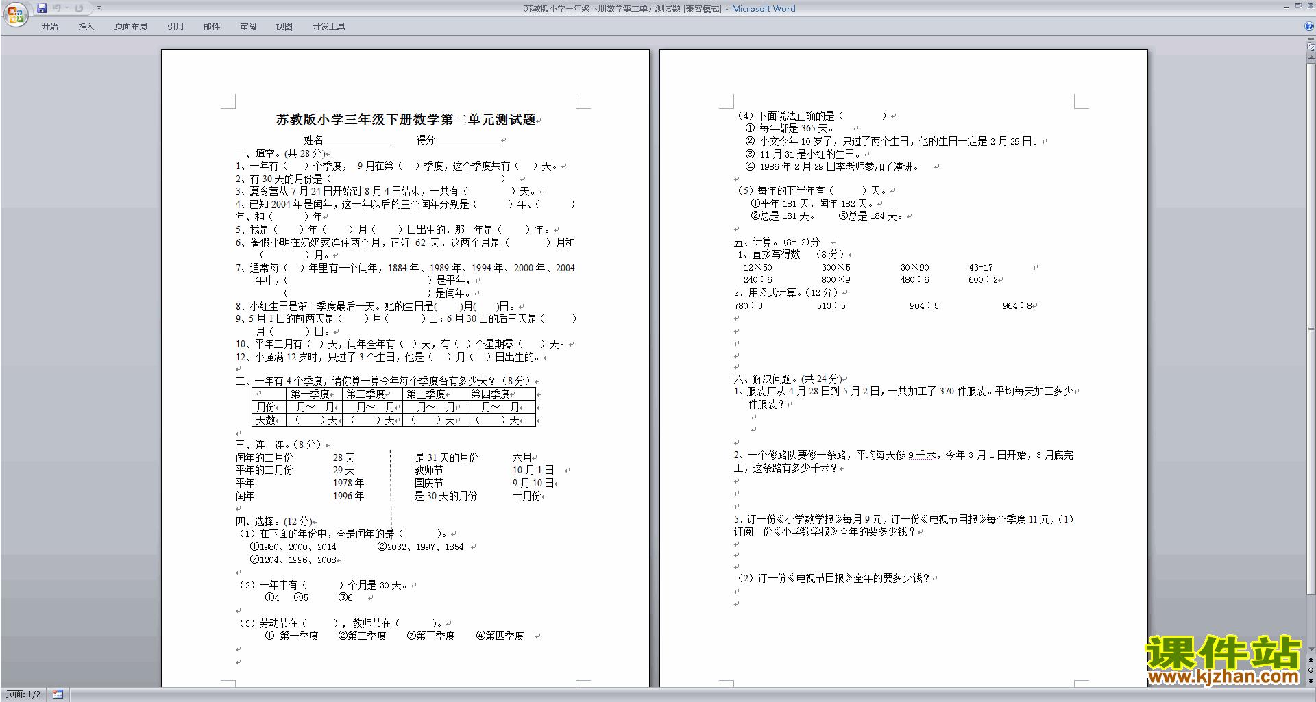The image size is (1316, 702).
Task: Open the 开发工具 ribbon tab
Action: (x=329, y=27)
